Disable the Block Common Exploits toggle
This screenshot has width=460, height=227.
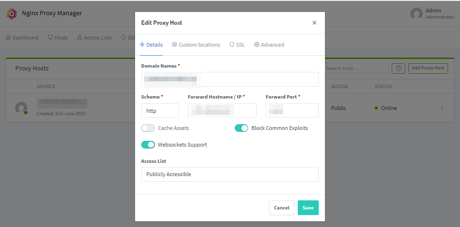coord(241,128)
